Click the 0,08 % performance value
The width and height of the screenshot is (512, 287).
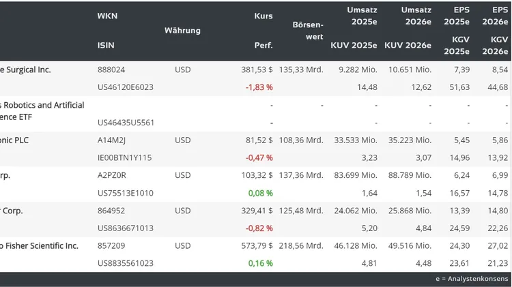tap(261, 193)
